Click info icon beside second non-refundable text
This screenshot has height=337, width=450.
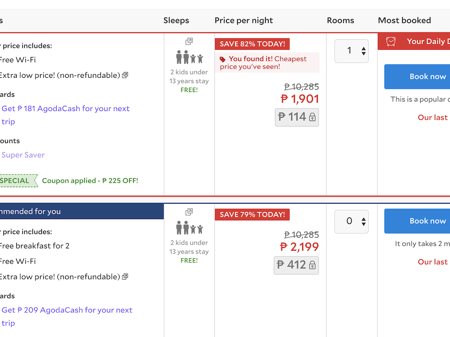[x=125, y=277]
